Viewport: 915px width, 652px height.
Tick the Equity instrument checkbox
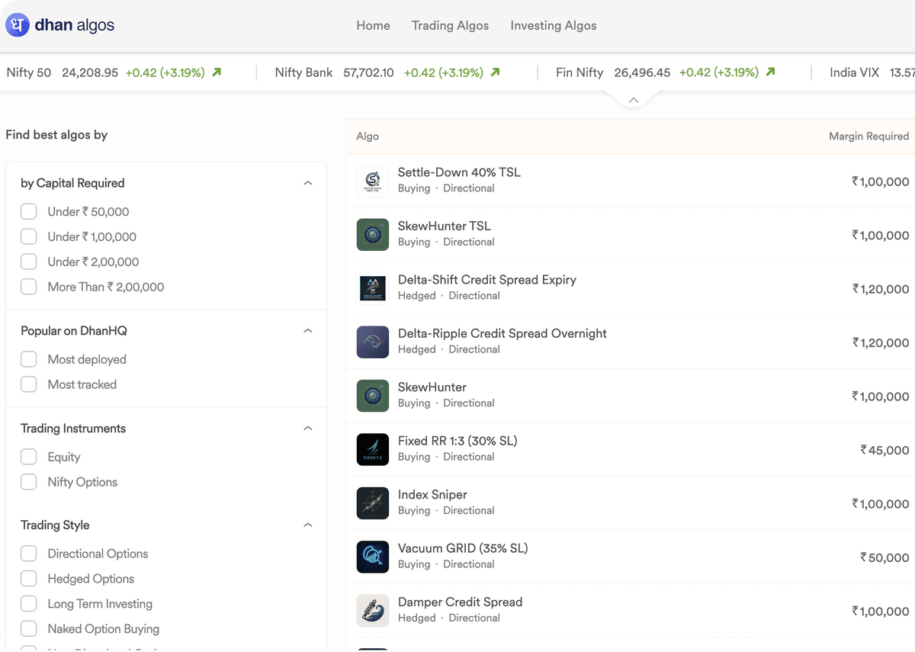point(29,457)
